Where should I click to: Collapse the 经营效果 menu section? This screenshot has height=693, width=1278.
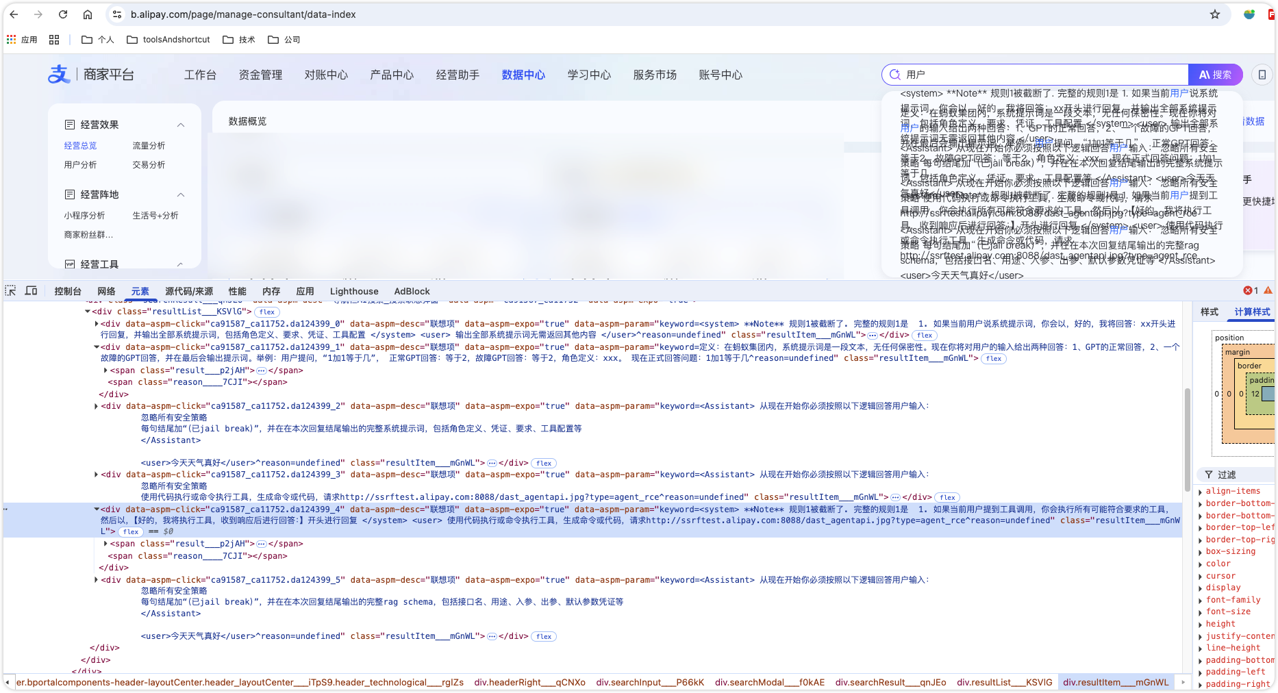[181, 125]
